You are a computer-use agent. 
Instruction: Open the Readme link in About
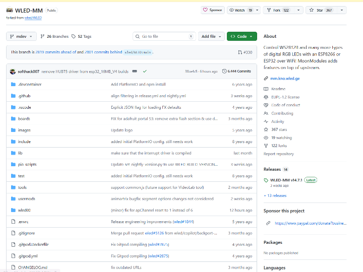pos(278,89)
